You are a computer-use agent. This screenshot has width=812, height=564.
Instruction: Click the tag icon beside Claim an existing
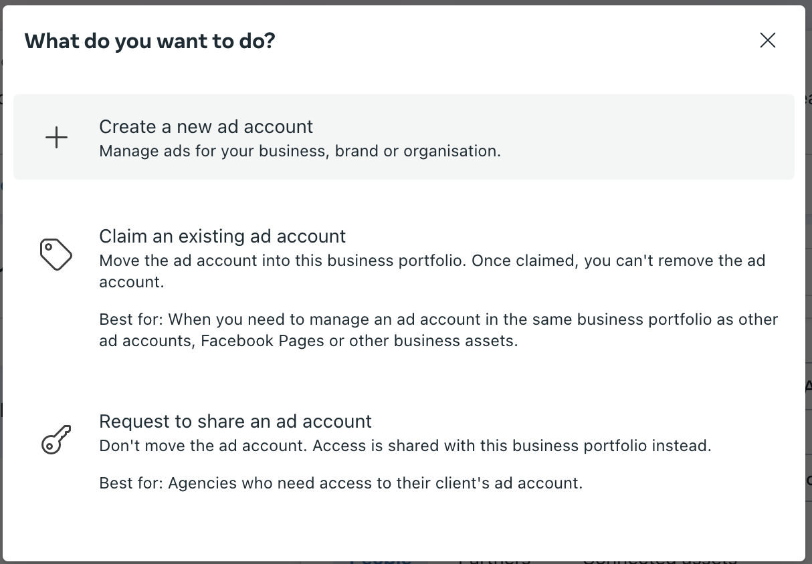(56, 255)
